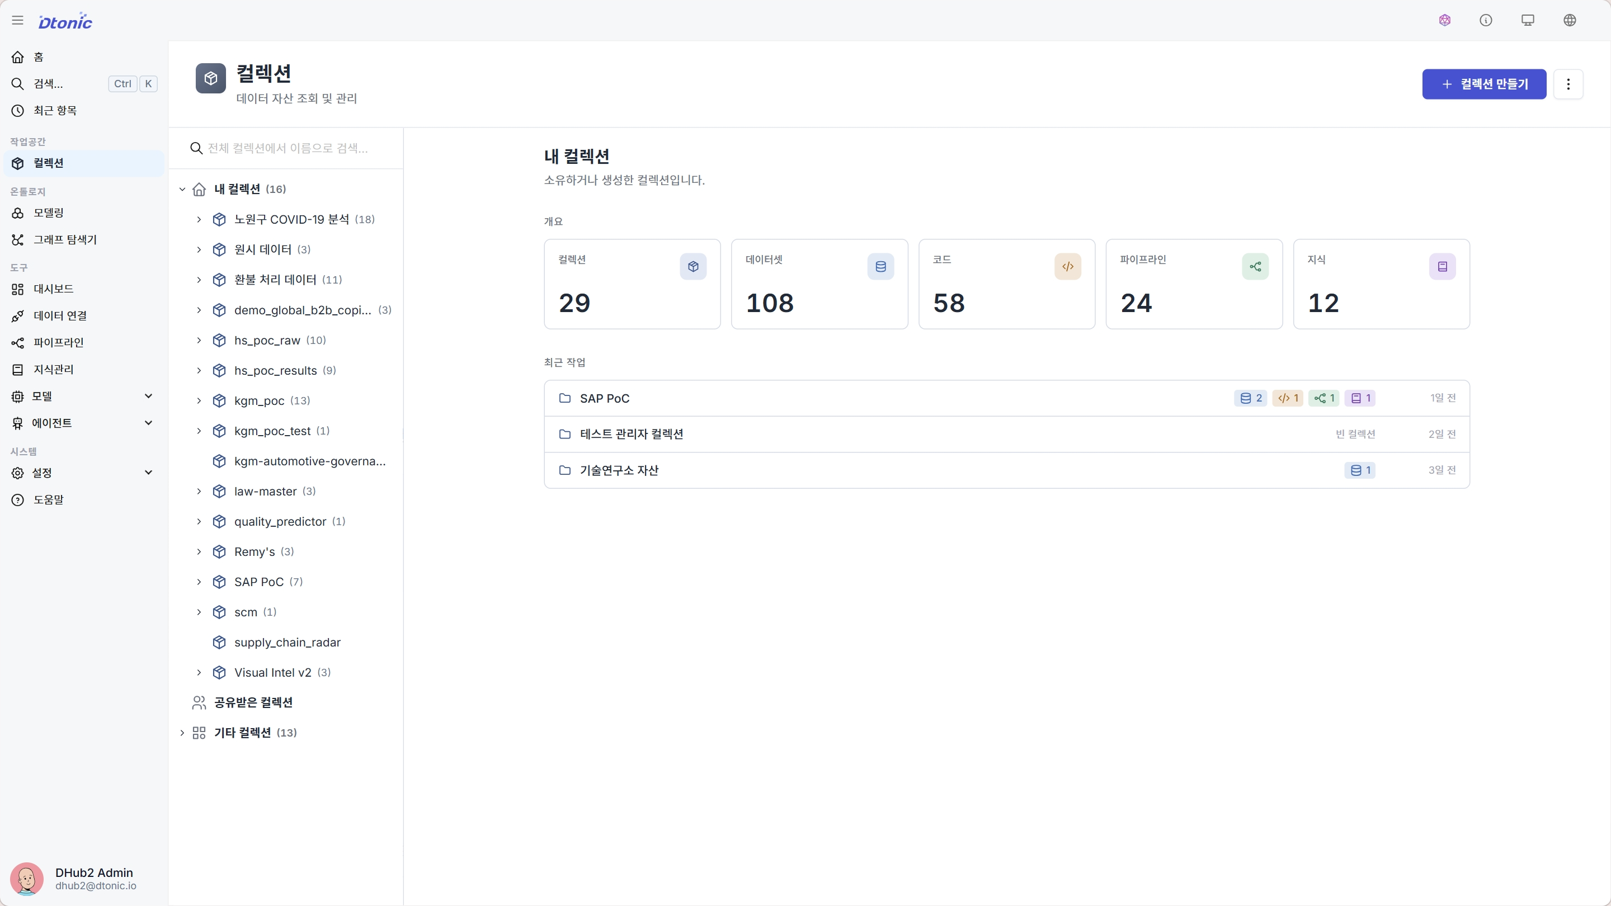1611x906 pixels.
Task: Click the DHub2 Admin avatar
Action: (27, 879)
